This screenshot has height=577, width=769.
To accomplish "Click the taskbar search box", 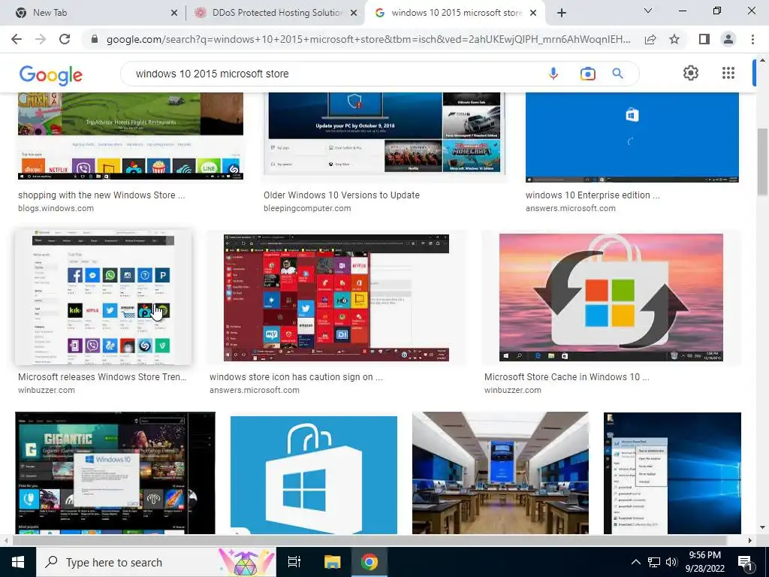I will point(156,562).
